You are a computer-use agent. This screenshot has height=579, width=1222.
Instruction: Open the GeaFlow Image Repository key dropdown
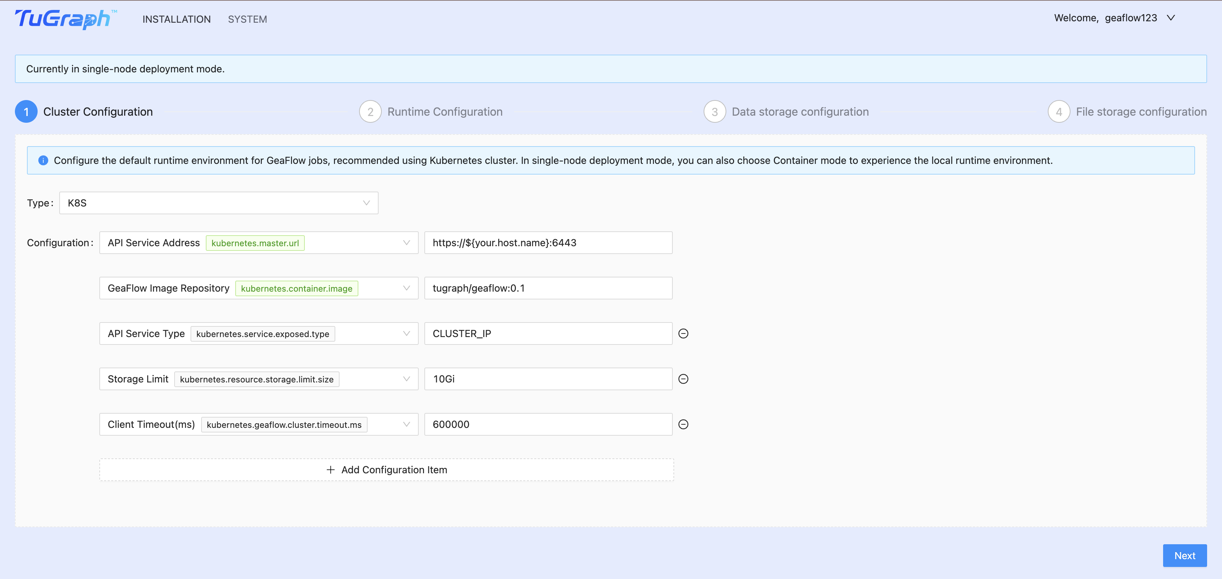tap(406, 288)
